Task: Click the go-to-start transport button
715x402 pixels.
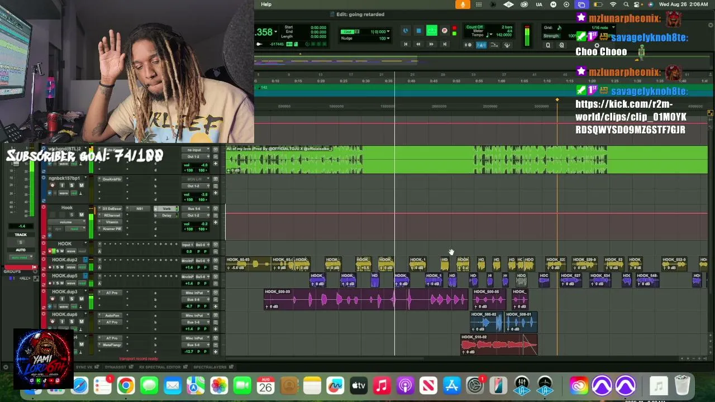Action: [406, 44]
